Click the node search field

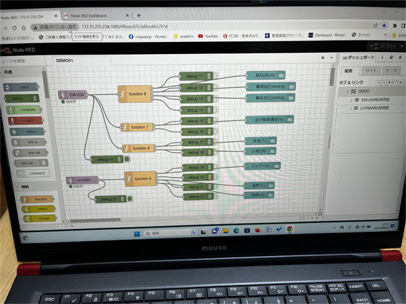click(22, 61)
